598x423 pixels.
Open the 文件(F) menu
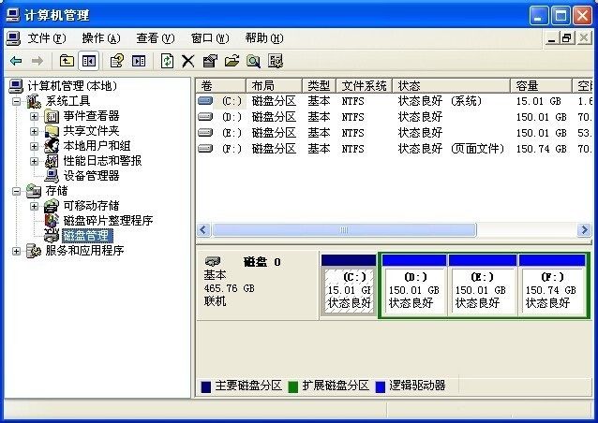47,38
